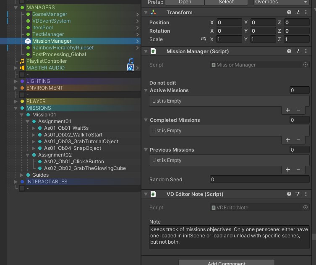Expand the LIGHTING group

pyautogui.click(x=16, y=81)
